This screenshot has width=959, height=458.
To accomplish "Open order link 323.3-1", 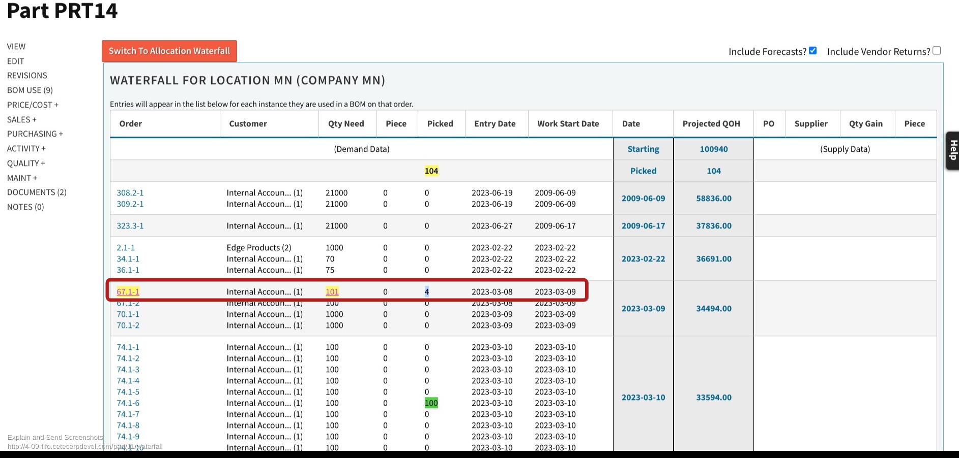I will click(x=130, y=226).
